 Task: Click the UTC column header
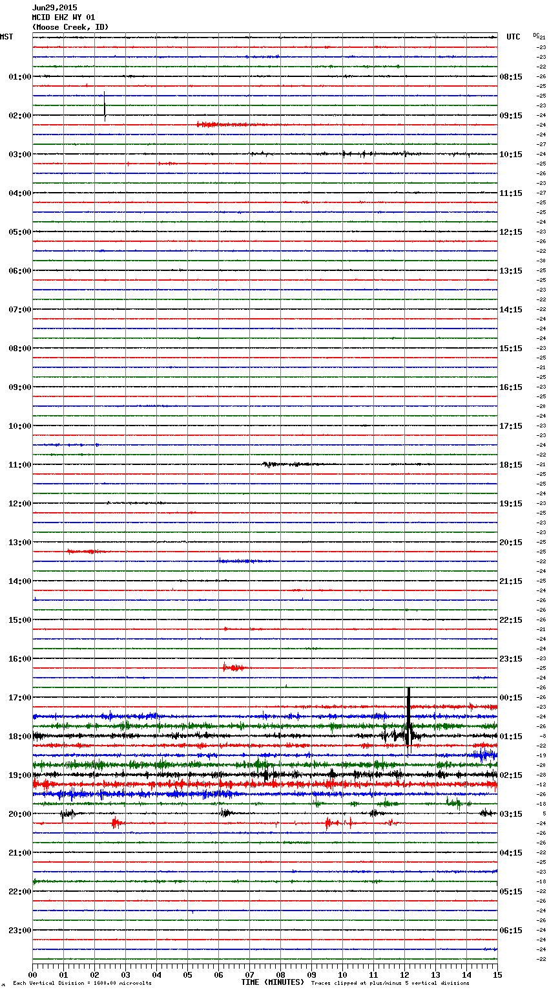(x=513, y=37)
